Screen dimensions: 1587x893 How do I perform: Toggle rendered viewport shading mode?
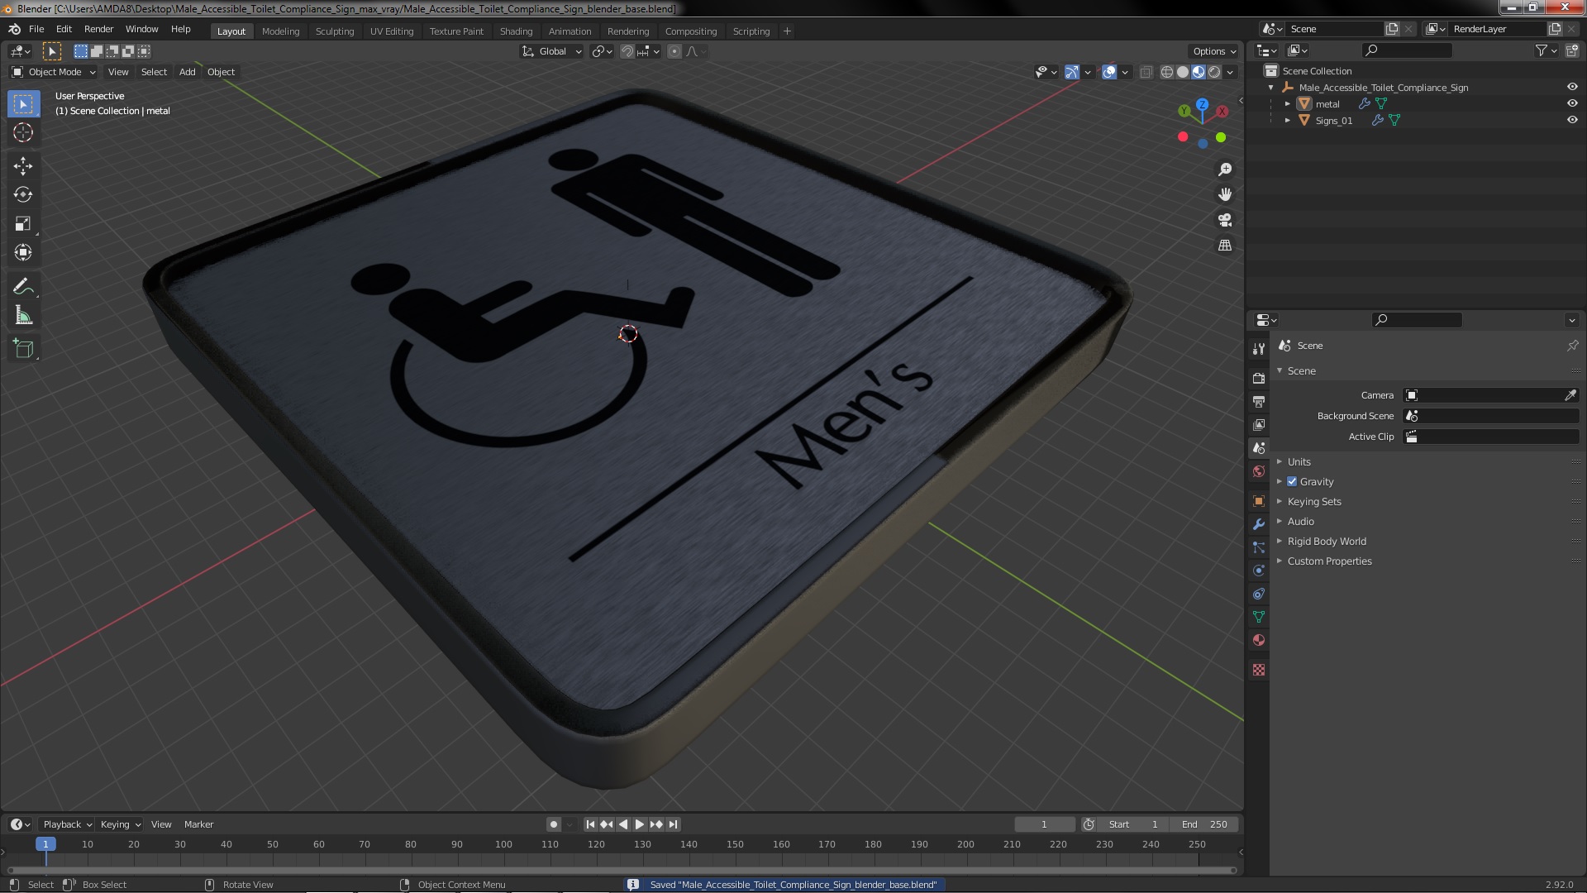pos(1213,71)
